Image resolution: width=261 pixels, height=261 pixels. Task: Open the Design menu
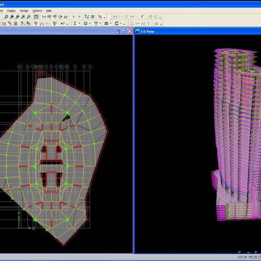coord(24,10)
